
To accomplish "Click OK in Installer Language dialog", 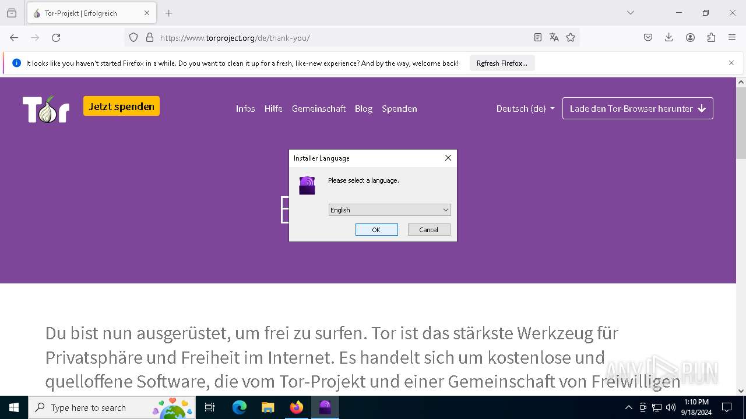I will coord(376,230).
